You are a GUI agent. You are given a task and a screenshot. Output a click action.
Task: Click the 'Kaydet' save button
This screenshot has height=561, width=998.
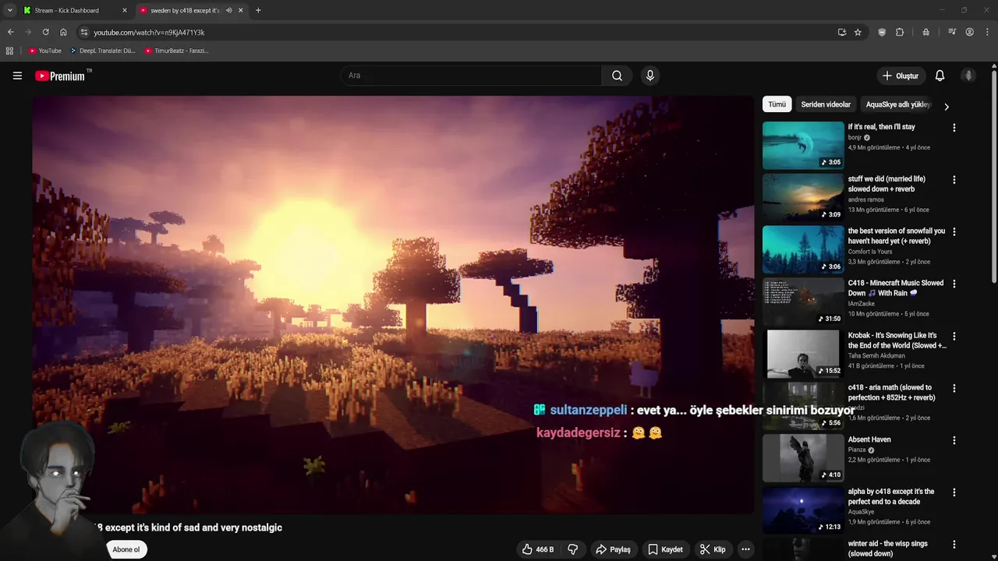[x=665, y=549]
